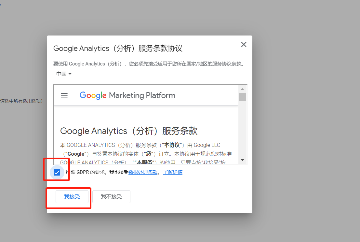Open the 中国 country dropdown

[x=64, y=74]
